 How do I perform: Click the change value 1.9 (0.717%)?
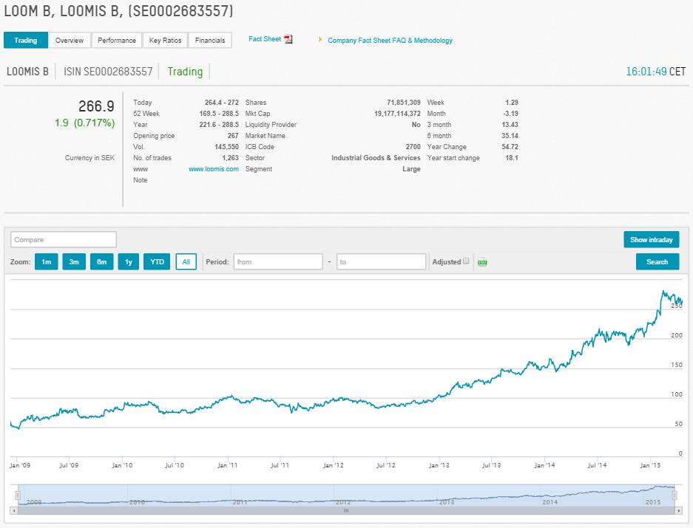[x=84, y=123]
